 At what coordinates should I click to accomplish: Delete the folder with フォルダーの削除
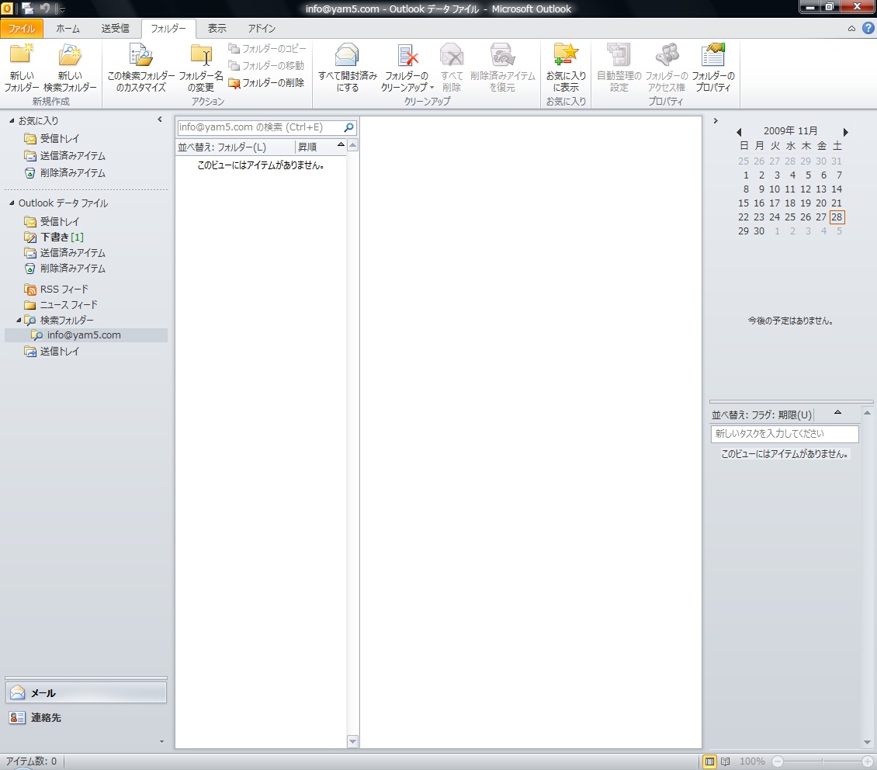pyautogui.click(x=266, y=83)
